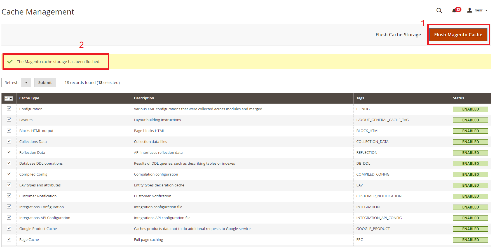Click the Page Cache cell
The image size is (495, 247).
pos(74,240)
